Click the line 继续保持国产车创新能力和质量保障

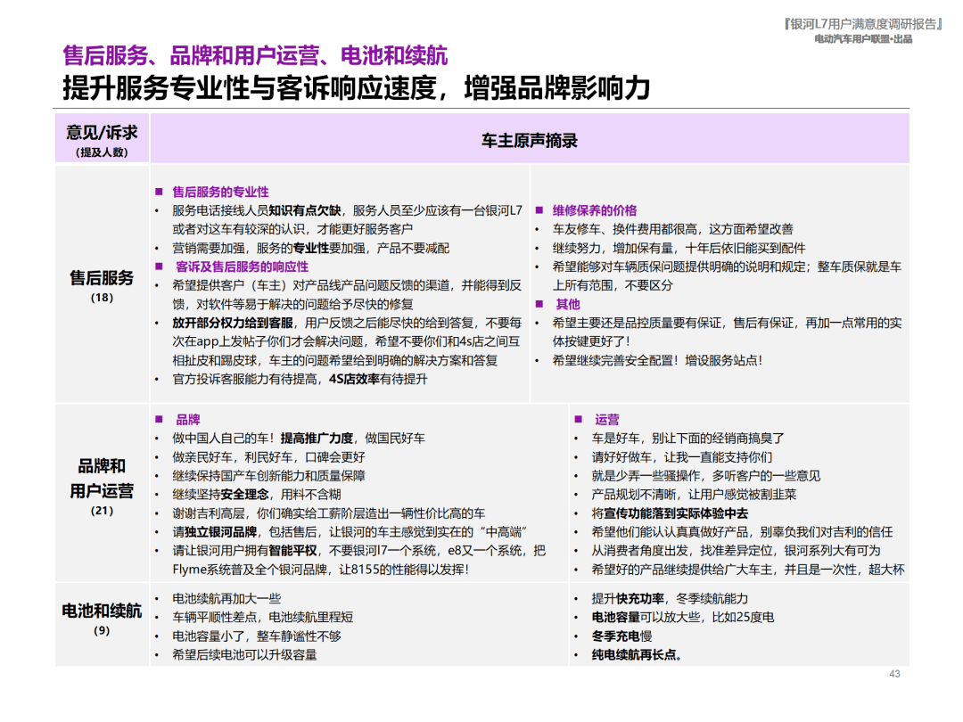[268, 476]
